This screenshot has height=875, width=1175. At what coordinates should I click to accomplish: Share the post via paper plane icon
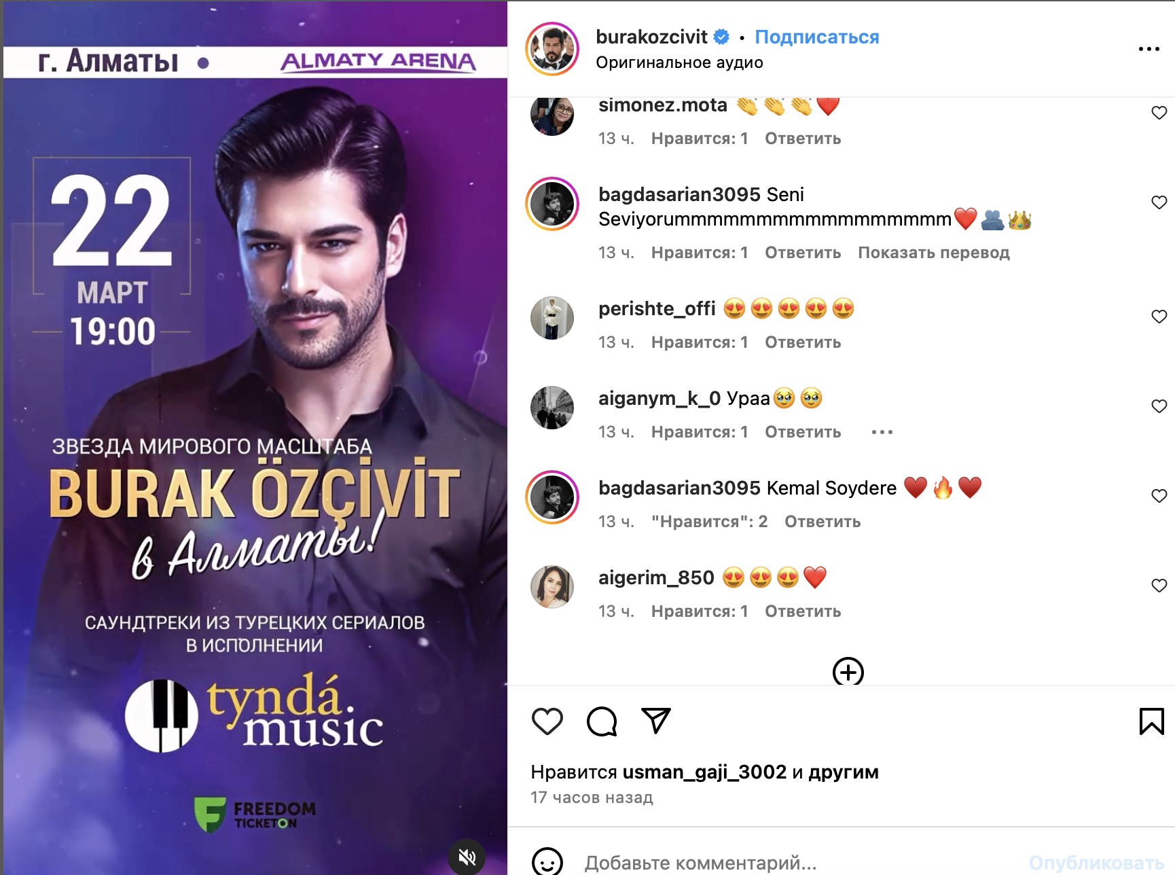pyautogui.click(x=656, y=721)
